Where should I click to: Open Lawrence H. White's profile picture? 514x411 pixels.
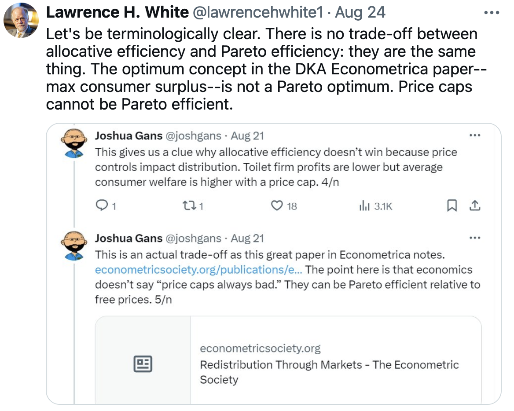pyautogui.click(x=21, y=20)
